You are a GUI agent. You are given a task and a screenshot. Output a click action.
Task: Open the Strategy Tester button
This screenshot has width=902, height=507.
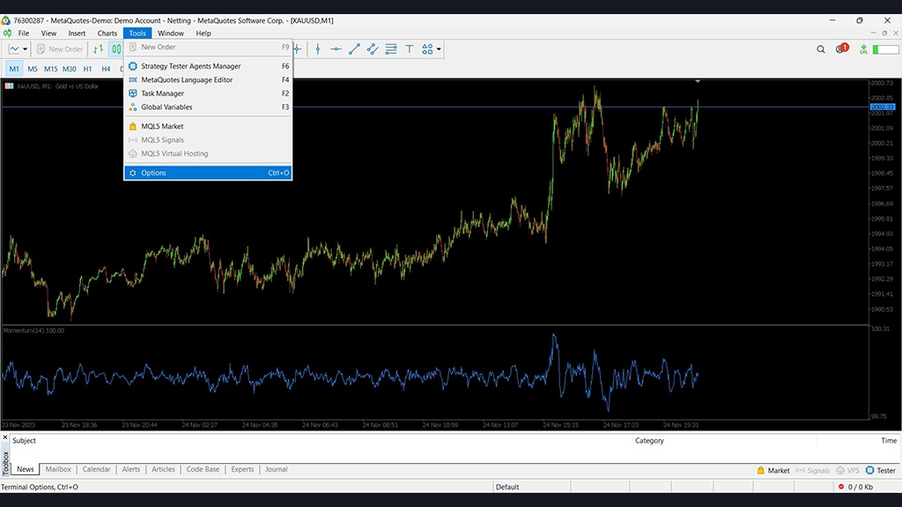881,470
